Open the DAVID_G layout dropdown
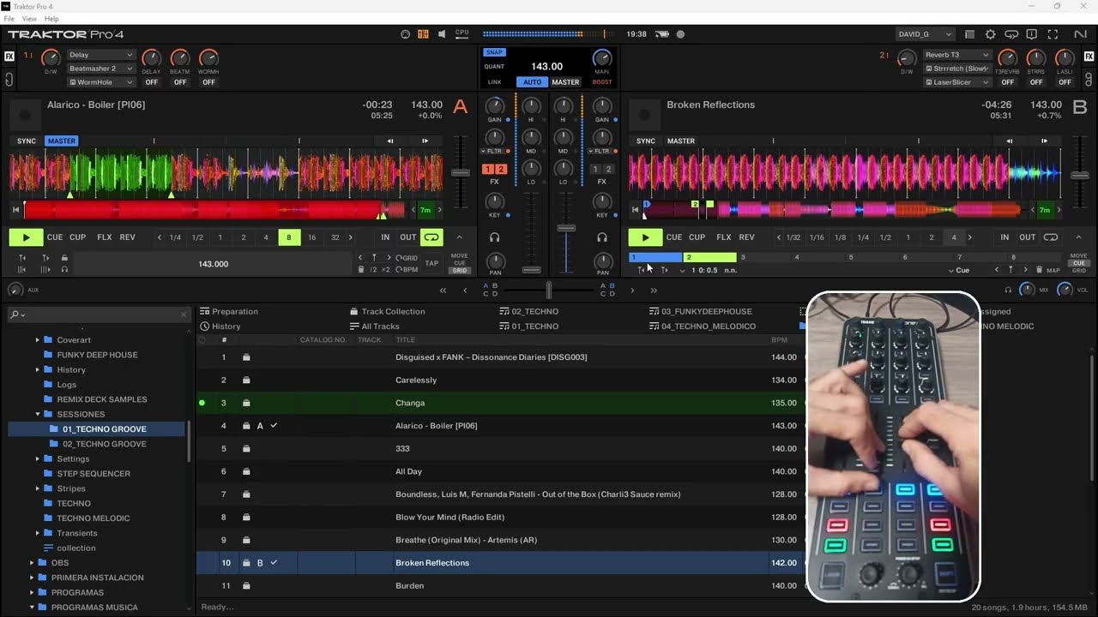The width and height of the screenshot is (1098, 617). point(925,34)
